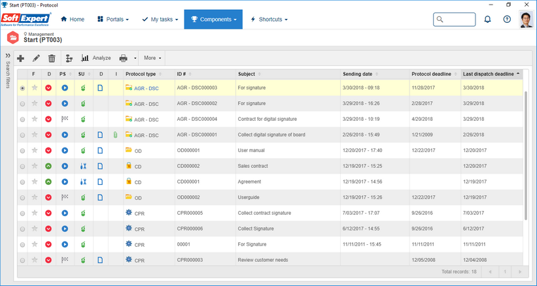
Task: Click star icon on Sales contract row
Action: [x=35, y=166]
